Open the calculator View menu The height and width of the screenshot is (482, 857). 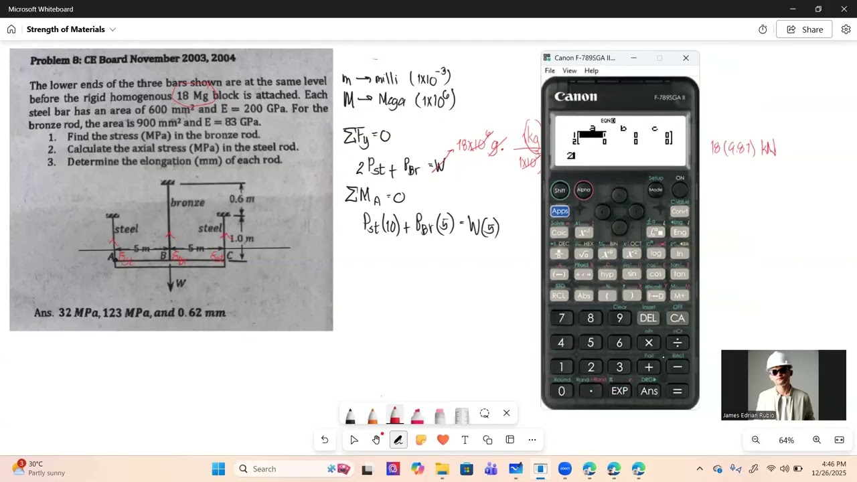pyautogui.click(x=569, y=71)
